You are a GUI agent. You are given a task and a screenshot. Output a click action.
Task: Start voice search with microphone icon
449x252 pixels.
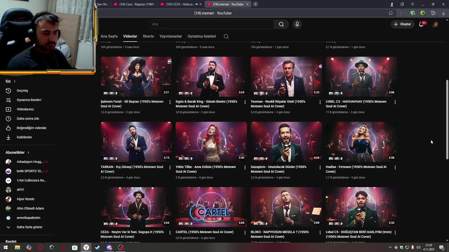click(x=297, y=24)
